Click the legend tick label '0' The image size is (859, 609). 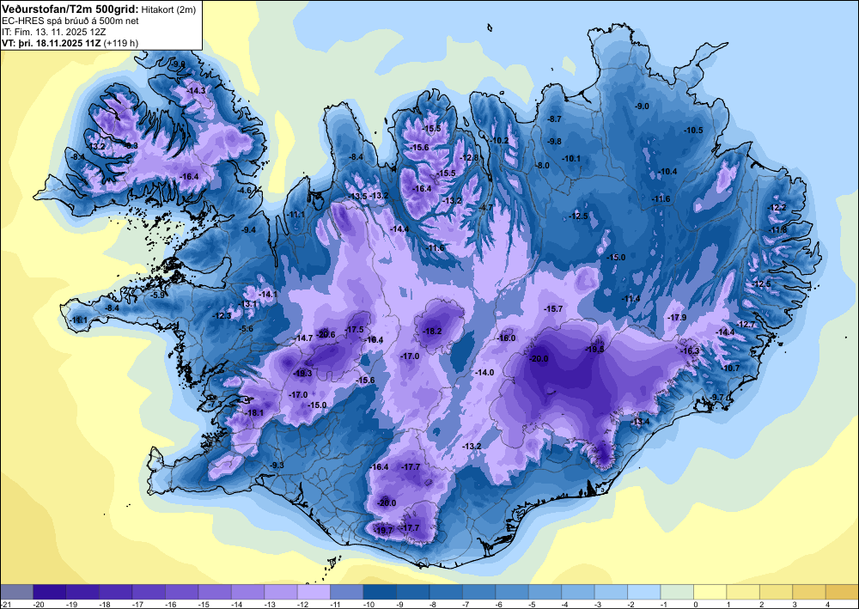[x=695, y=604]
